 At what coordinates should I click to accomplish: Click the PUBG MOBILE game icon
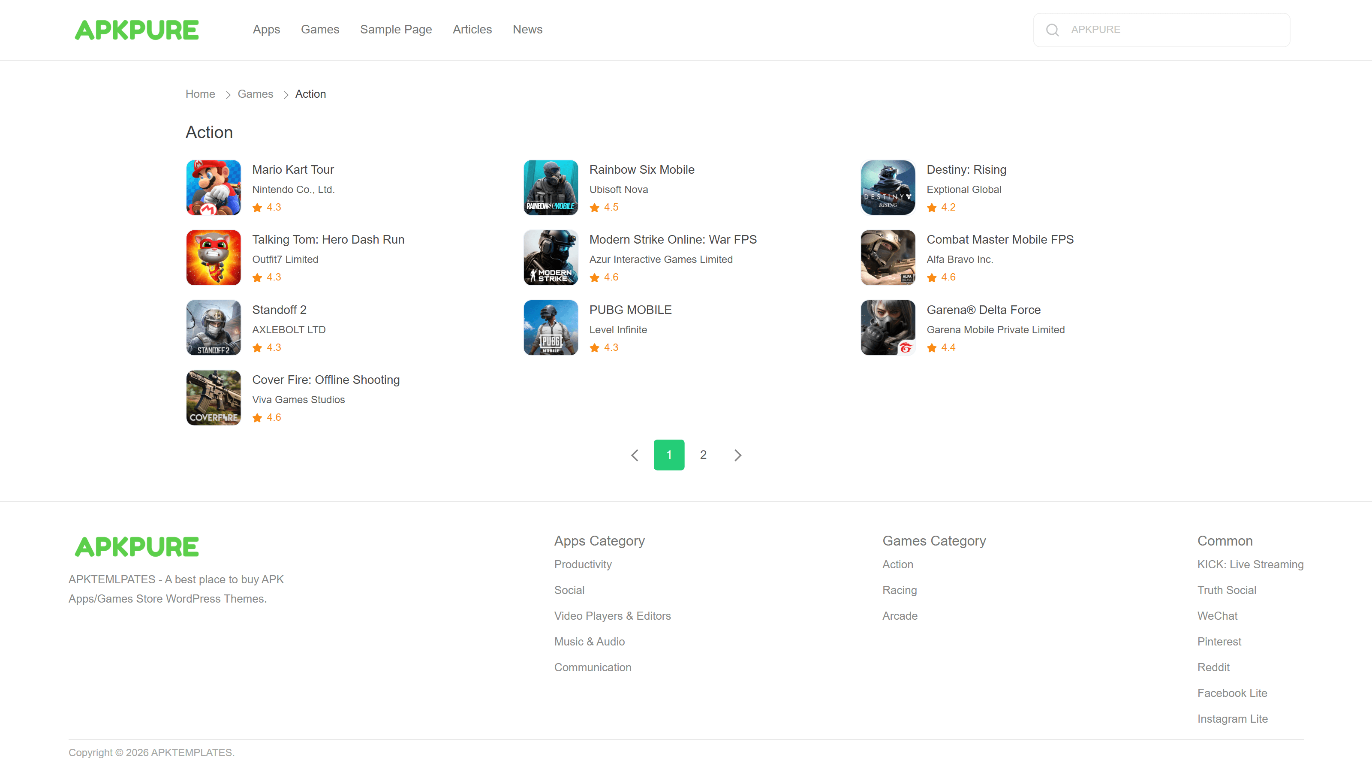click(550, 328)
